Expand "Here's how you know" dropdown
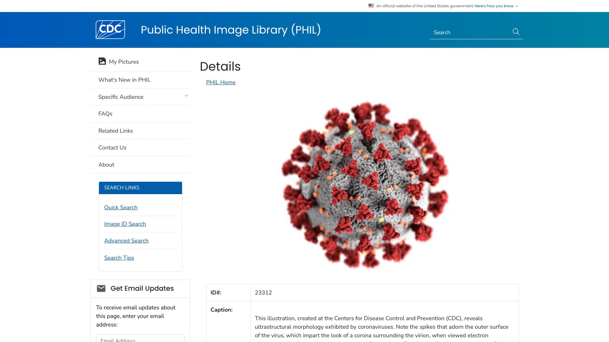This screenshot has width=609, height=342. click(x=496, y=6)
